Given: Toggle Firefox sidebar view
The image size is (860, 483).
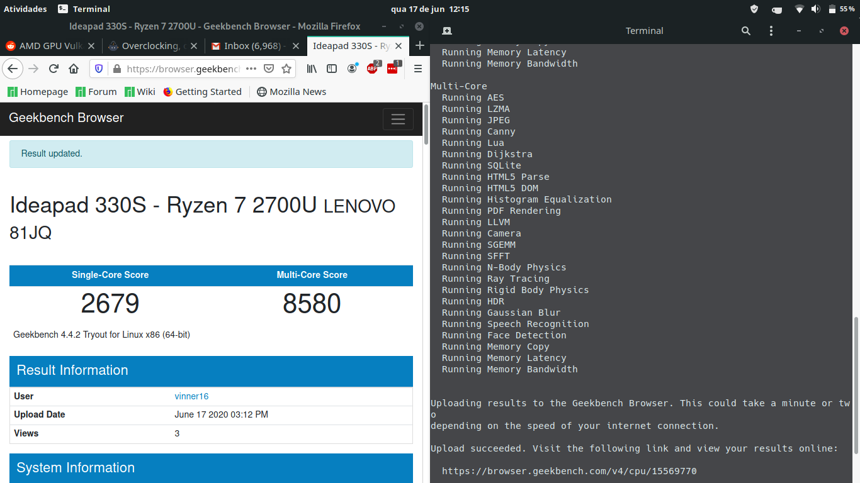Looking at the screenshot, I should pos(332,69).
